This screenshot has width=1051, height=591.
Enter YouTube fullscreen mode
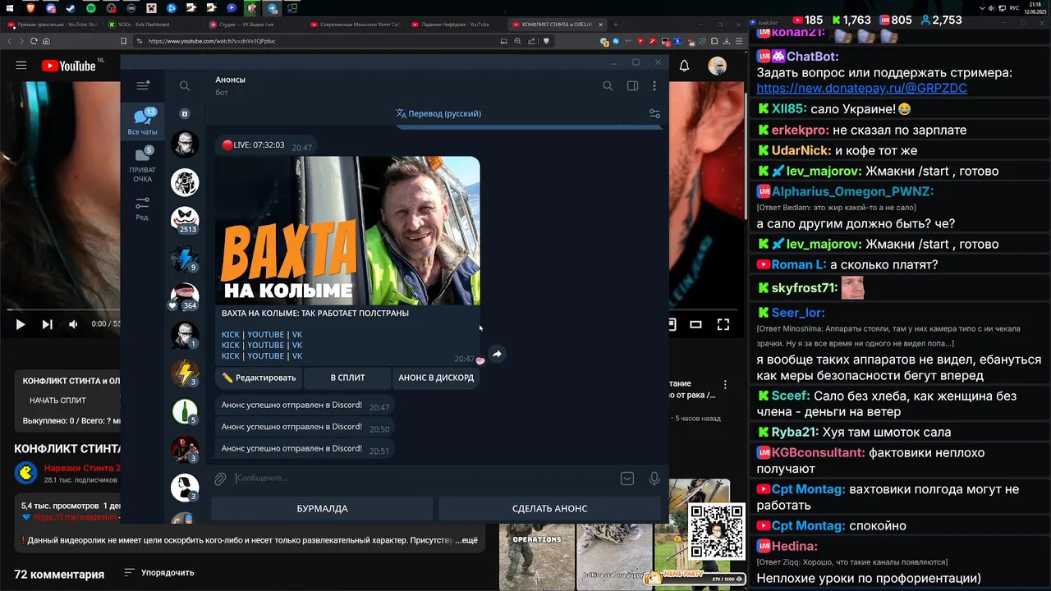point(723,324)
